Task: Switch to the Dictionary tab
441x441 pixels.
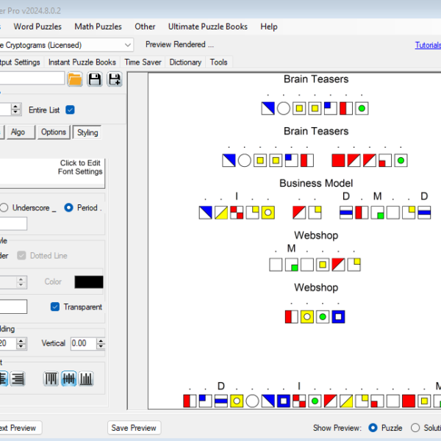Action: pos(185,62)
